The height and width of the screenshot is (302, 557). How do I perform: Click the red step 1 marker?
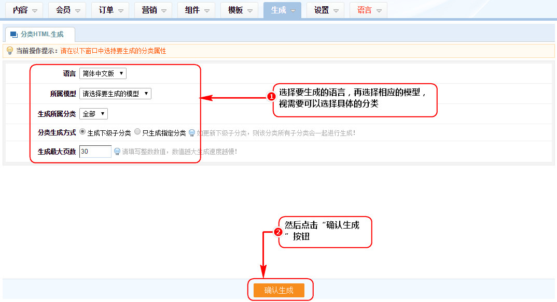(x=270, y=97)
